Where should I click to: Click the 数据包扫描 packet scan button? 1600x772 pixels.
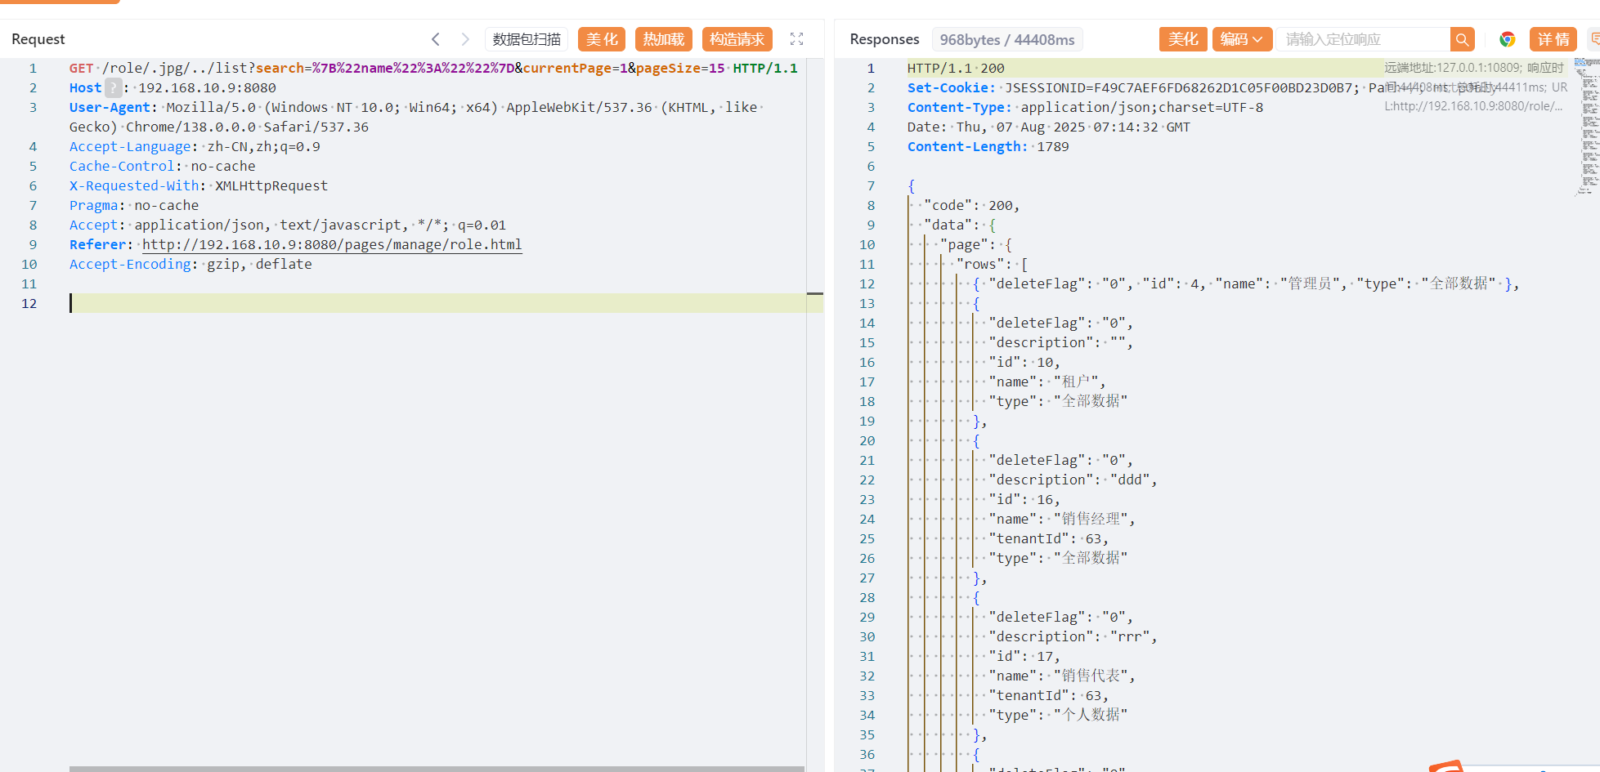(x=527, y=39)
